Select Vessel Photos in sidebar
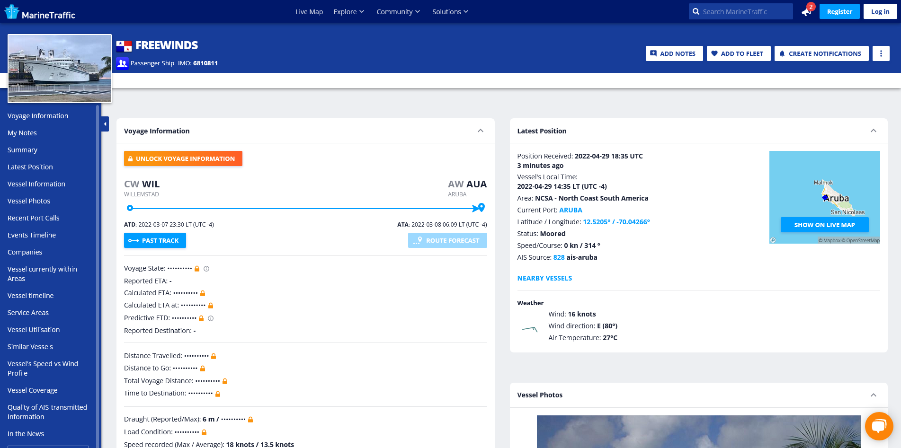The image size is (901, 448). [29, 201]
